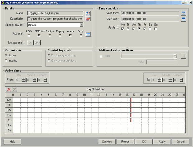Enable the LOG action checkbox
The width and height of the screenshot is (193, 147).
coord(29,36)
